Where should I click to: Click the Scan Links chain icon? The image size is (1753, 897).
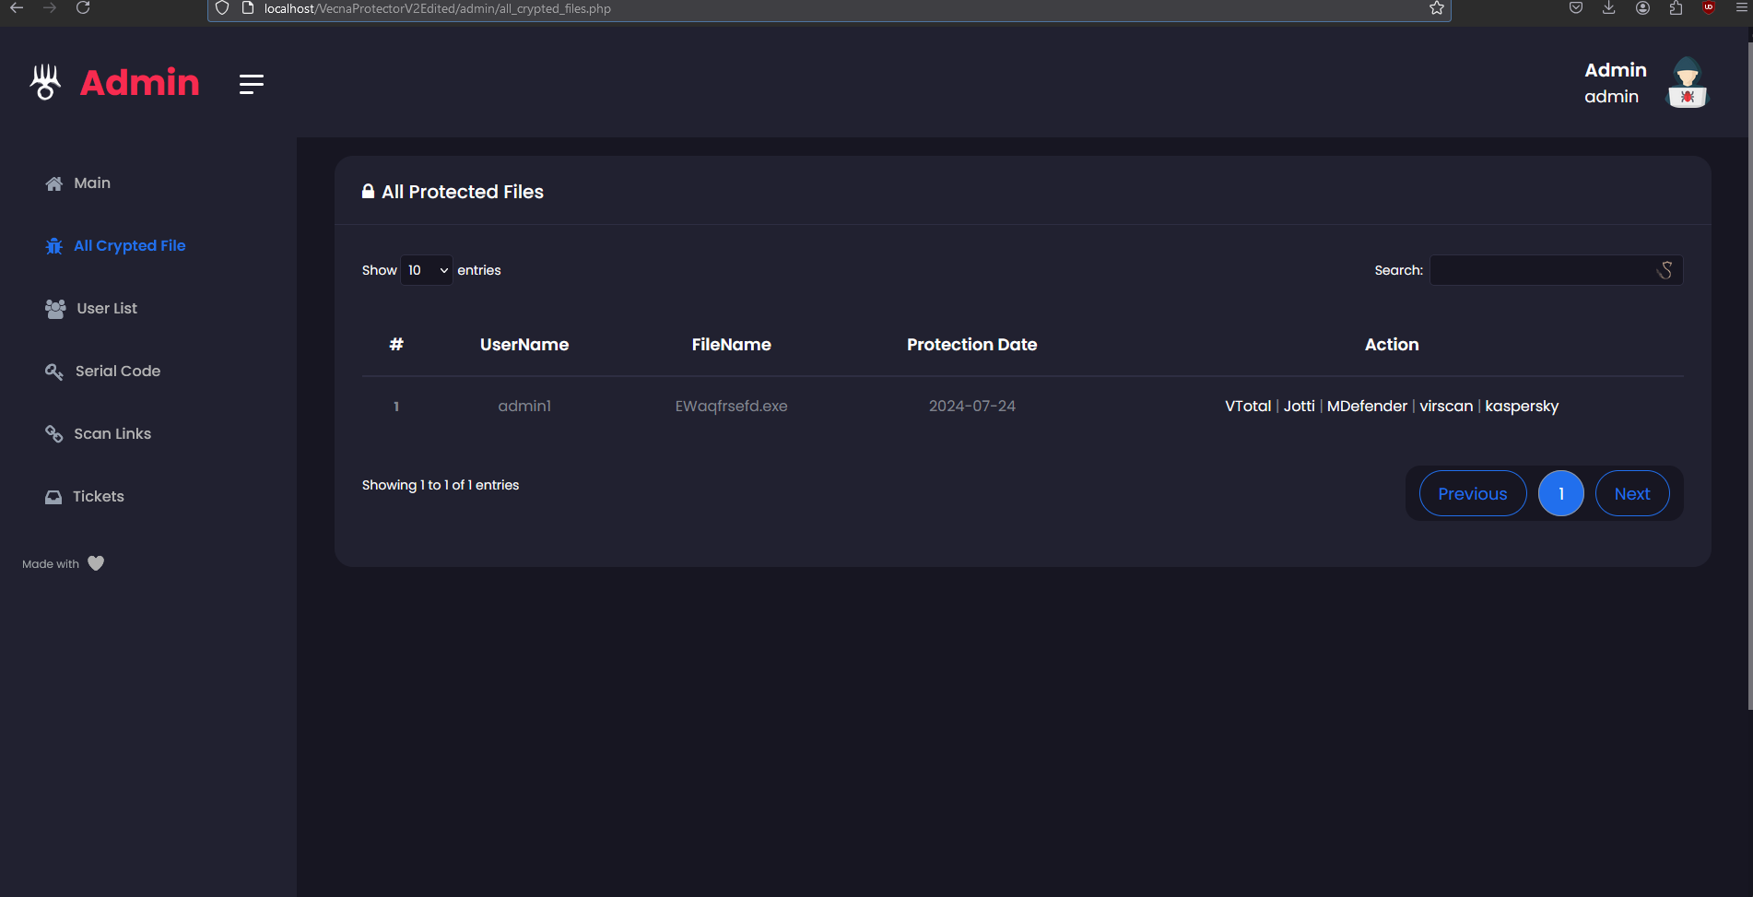[x=54, y=434]
